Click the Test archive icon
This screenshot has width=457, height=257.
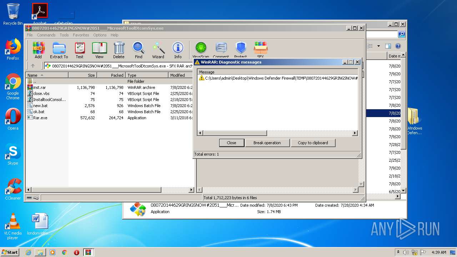(80, 50)
